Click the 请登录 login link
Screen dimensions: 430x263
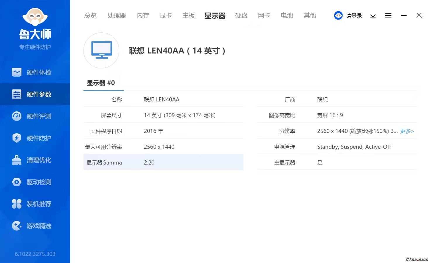pyautogui.click(x=354, y=16)
